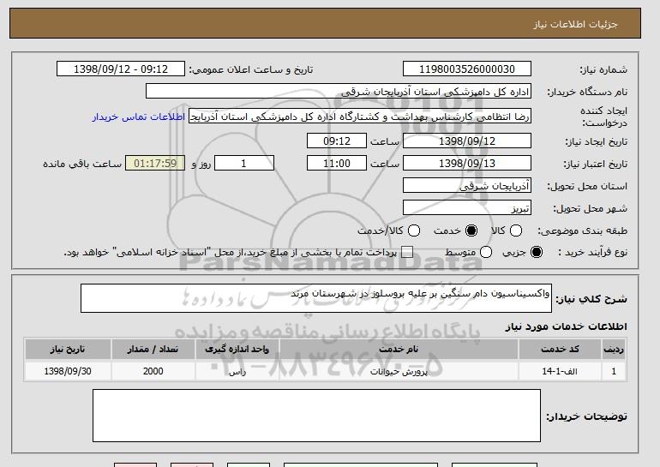Click the request creator field رضا انتظامی
Image resolution: width=660 pixels, height=467 pixels.
[360, 117]
